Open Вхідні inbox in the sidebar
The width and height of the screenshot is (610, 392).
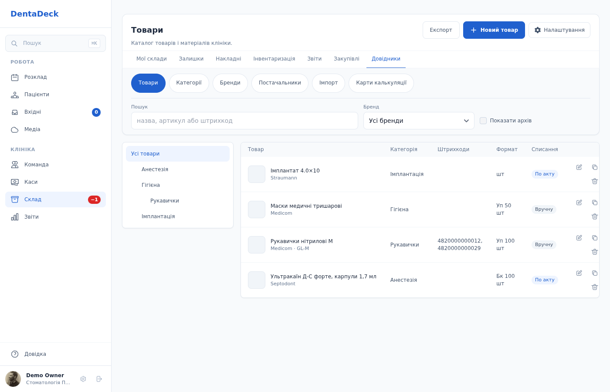tap(55, 112)
